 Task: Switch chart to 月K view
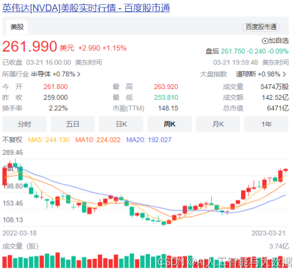click(x=218, y=124)
